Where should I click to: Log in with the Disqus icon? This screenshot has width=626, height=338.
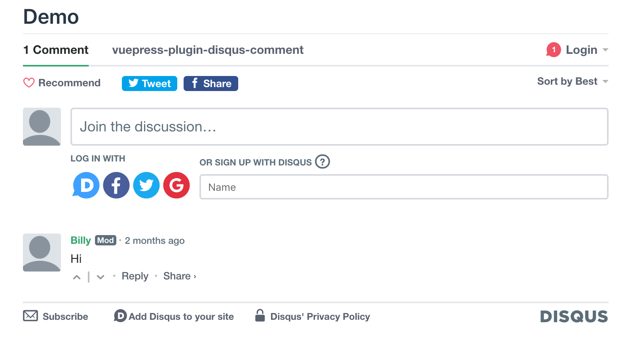(x=86, y=185)
